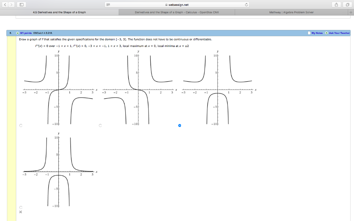Image resolution: width=354 pixels, height=221 pixels.
Task: Select the second answer graph radio button
Action: 100,125
